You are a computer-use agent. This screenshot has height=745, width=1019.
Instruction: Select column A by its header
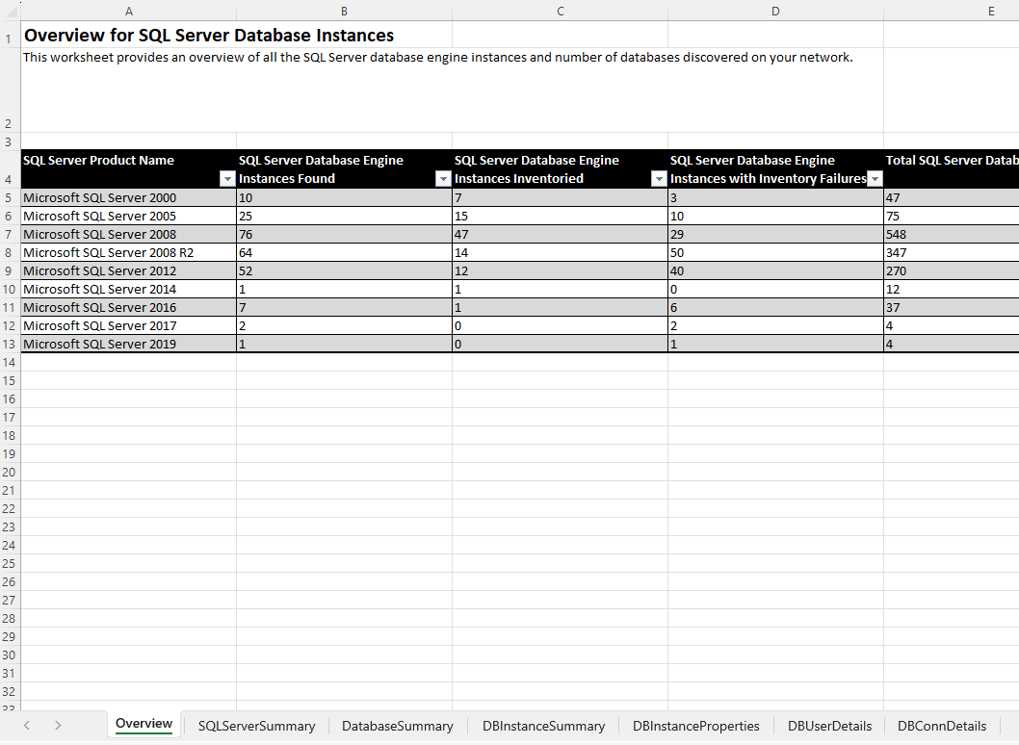(x=129, y=11)
